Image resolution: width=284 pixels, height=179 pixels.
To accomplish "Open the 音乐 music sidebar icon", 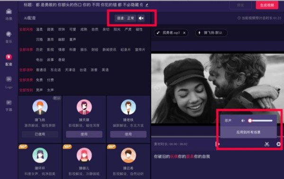I will point(9,34).
